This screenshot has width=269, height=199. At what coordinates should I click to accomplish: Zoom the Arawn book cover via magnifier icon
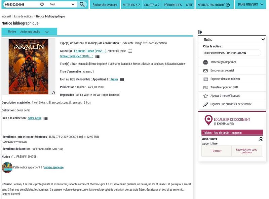pos(53,93)
